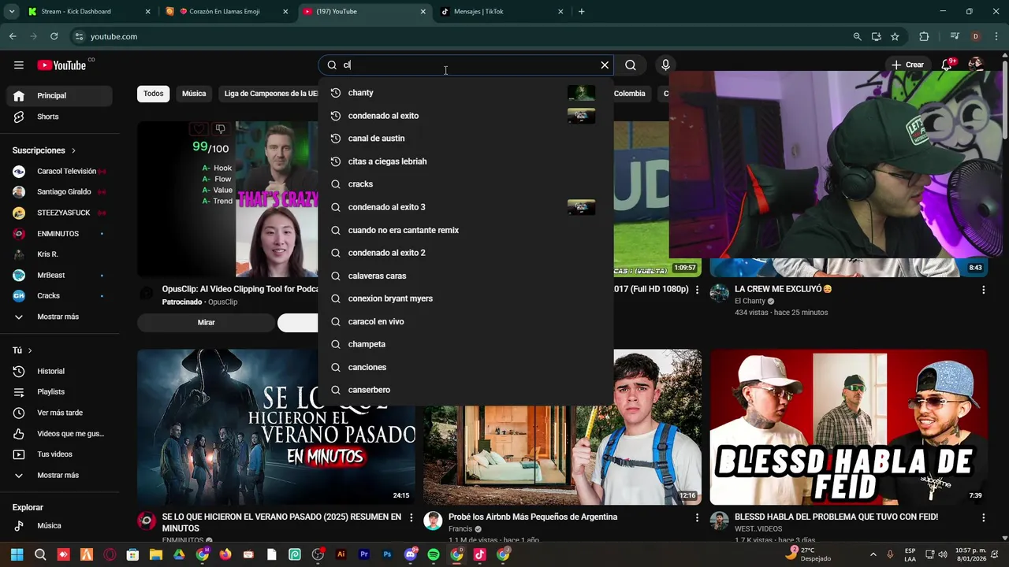Open MrBeast subscription
Viewport: 1009px width, 567px height.
pos(61,275)
